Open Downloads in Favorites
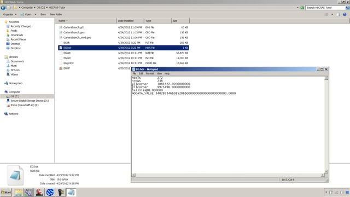 [17, 35]
